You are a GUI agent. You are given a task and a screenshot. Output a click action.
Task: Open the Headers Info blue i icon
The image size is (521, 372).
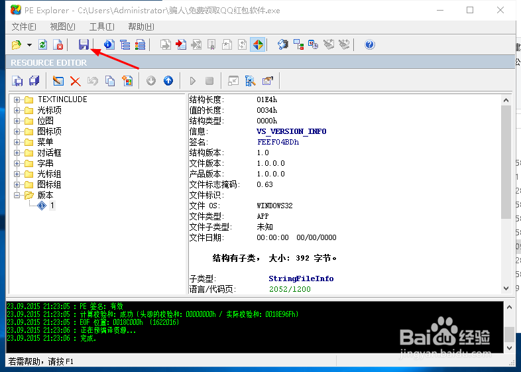(x=109, y=44)
